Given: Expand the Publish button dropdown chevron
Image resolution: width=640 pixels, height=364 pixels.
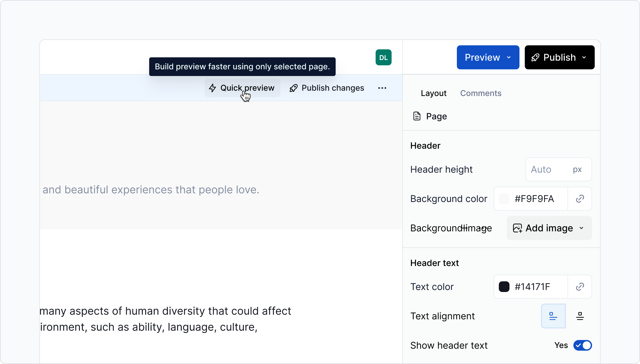Looking at the screenshot, I should pos(584,57).
